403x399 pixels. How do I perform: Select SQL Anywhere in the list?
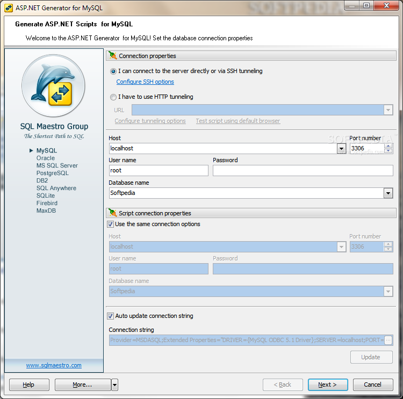(56, 188)
